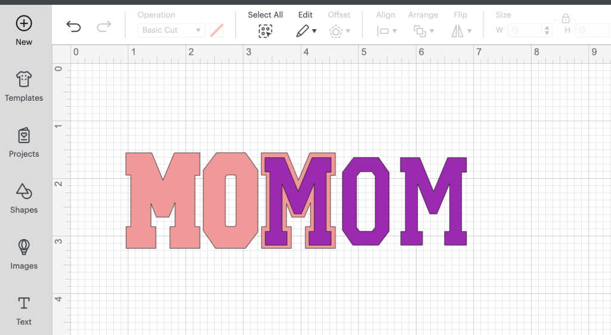
Task: Expand the Offset dropdown
Action: point(340,30)
